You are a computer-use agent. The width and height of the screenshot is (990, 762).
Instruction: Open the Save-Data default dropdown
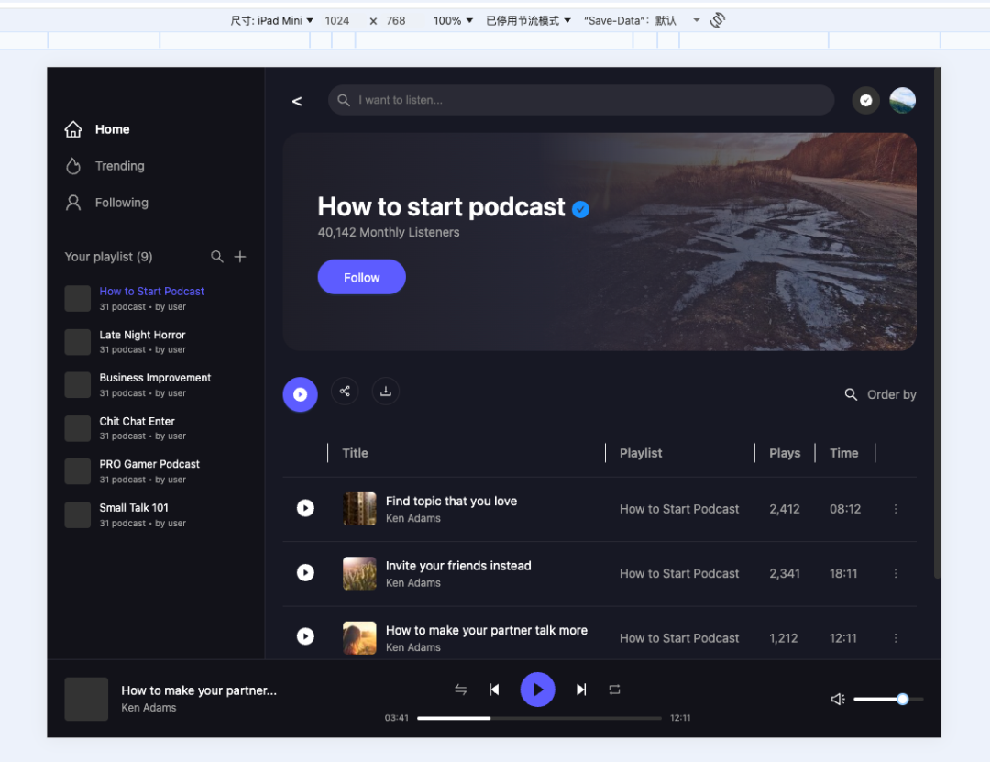tap(642, 21)
